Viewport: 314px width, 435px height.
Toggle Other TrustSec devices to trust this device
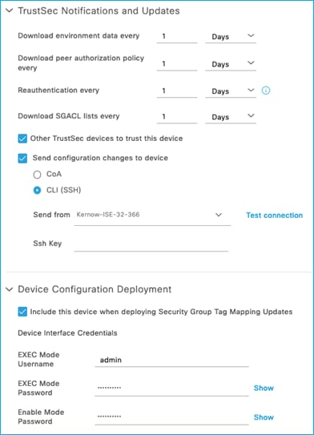22,139
